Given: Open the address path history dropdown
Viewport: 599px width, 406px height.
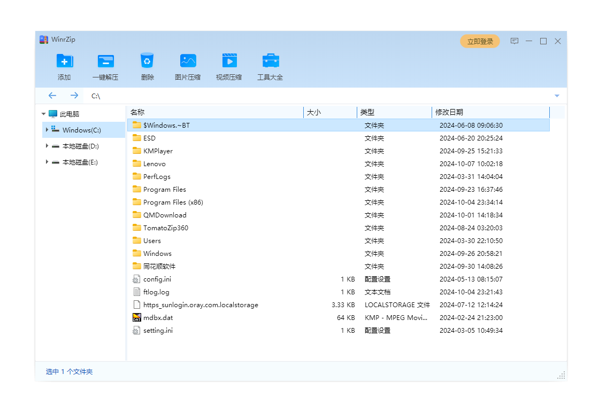Looking at the screenshot, I should 557,96.
